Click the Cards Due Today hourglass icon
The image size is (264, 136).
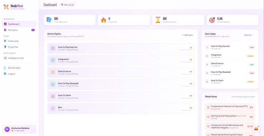pos(158,20)
